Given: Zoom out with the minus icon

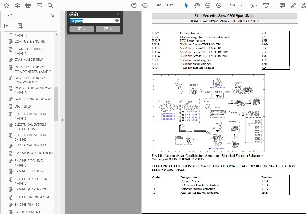Looking at the screenshot, I should [x=208, y=5].
